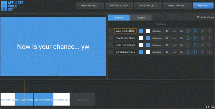Select the Now is your chance timeline thumbnail
Viewport: 215px width, 109px height.
[x=24, y=99]
